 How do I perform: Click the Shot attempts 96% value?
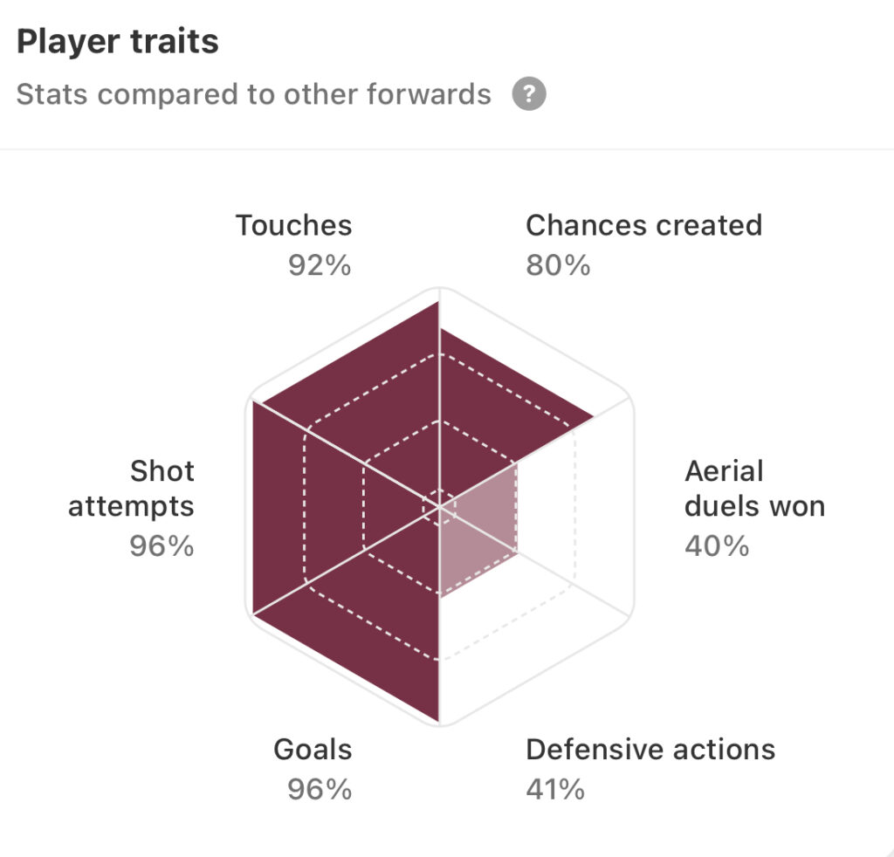click(162, 545)
